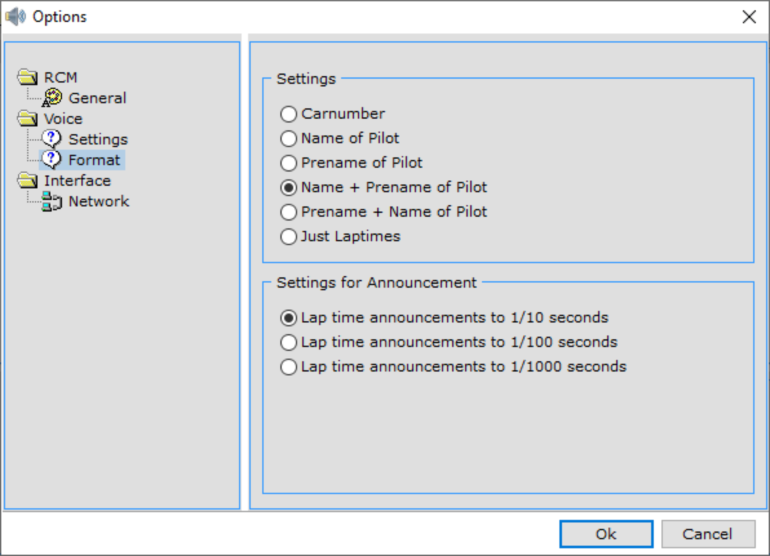Set lap announcements to 1/100 seconds
770x556 pixels.
pos(289,343)
